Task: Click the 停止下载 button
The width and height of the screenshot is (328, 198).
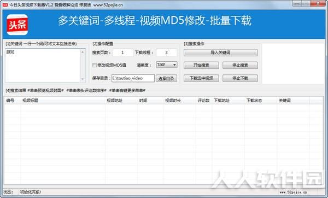Action: click(x=240, y=78)
